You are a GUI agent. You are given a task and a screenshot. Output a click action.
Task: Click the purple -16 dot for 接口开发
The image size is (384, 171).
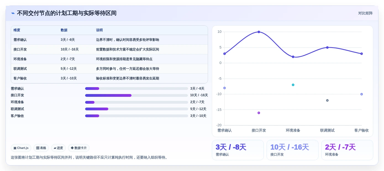pos(259,113)
